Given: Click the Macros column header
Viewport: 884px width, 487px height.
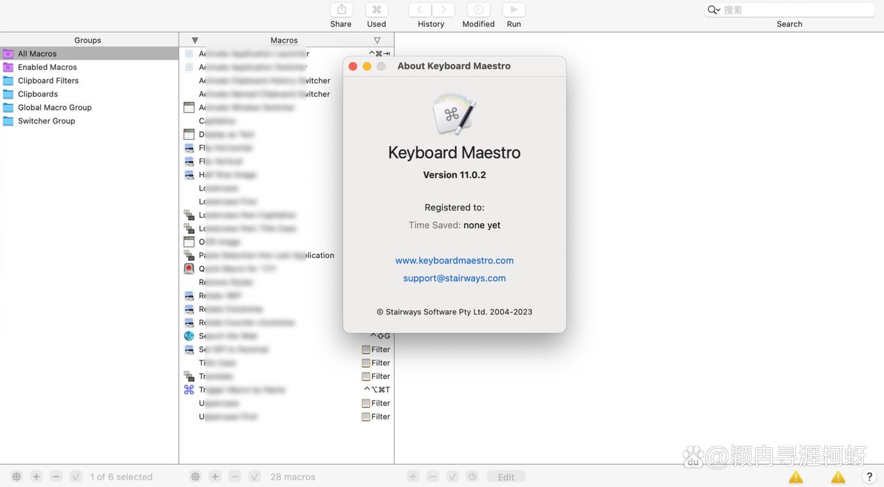Looking at the screenshot, I should click(x=284, y=40).
